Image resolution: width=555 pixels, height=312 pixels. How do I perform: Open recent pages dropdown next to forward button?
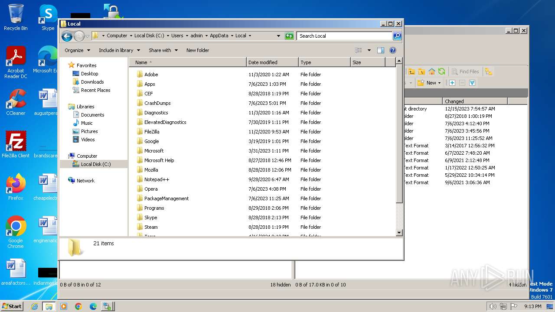click(x=87, y=36)
